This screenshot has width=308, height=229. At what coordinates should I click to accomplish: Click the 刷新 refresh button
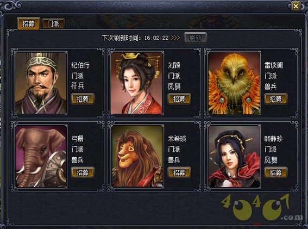pos(195,38)
